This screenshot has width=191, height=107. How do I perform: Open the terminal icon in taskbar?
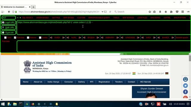[x=21, y=104]
